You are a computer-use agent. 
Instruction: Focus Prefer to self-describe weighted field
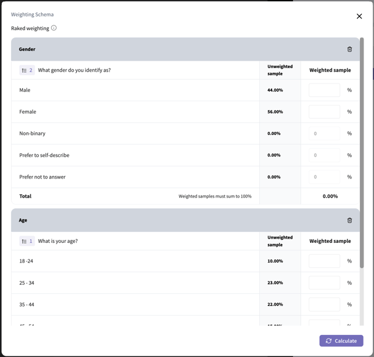tap(324, 155)
